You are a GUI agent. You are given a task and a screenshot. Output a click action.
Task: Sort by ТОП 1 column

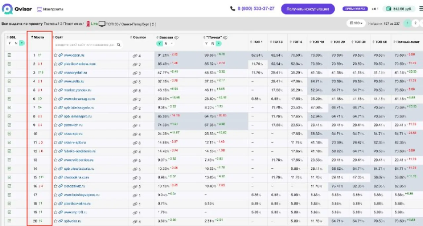coord(257,42)
